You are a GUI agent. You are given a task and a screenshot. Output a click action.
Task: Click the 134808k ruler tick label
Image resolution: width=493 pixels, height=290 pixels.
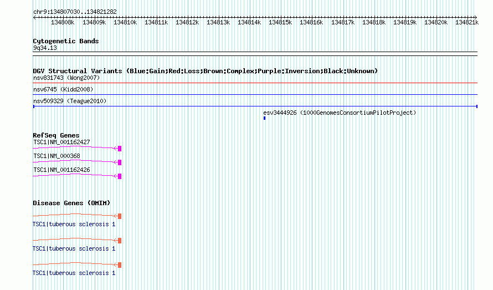pyautogui.click(x=63, y=22)
